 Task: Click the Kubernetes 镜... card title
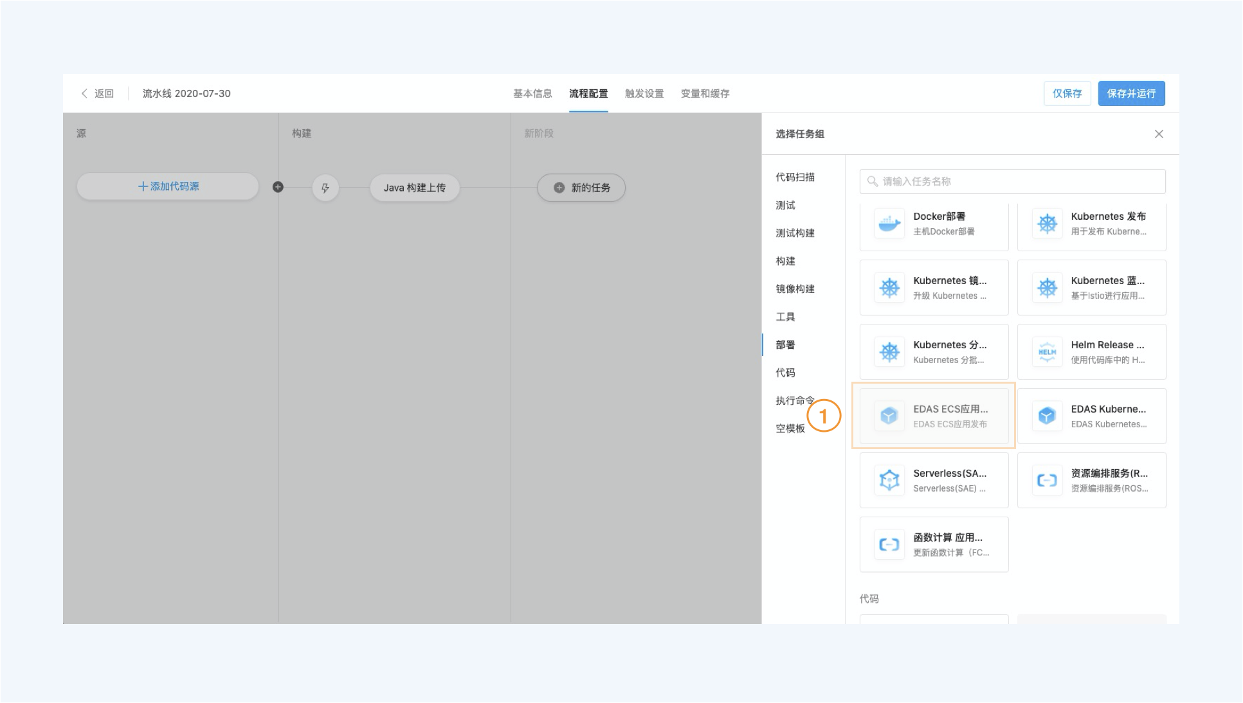point(949,281)
